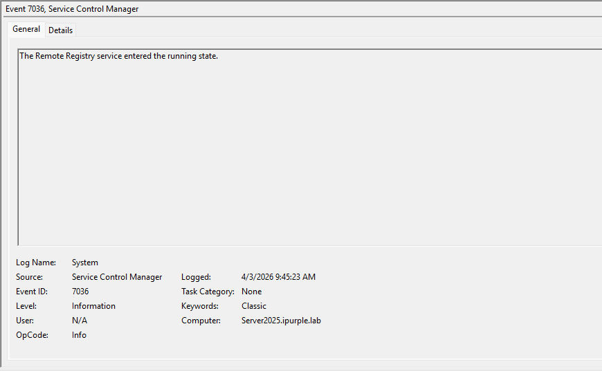602x371 pixels.
Task: Click the Computer field label
Action: 201,321
